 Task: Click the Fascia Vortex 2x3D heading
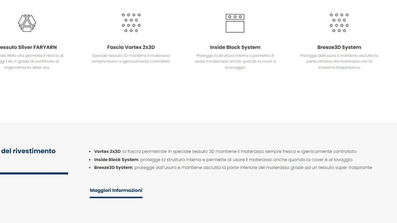131,48
